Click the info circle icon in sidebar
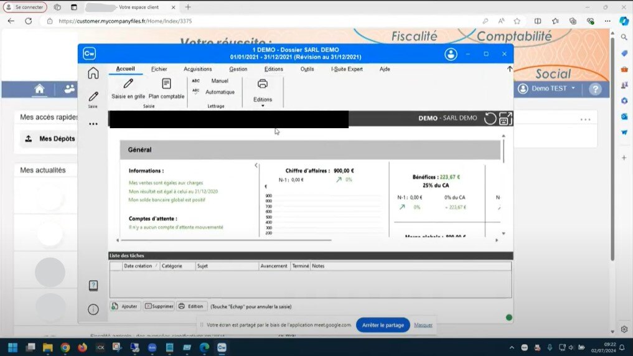 (x=93, y=309)
